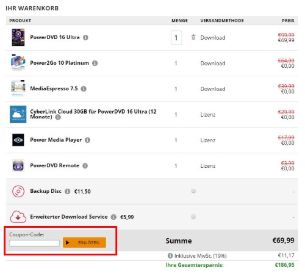Viewport: 305px width, 276px height.
Task: Click the struck-through €64,99 price
Action: point(286,60)
